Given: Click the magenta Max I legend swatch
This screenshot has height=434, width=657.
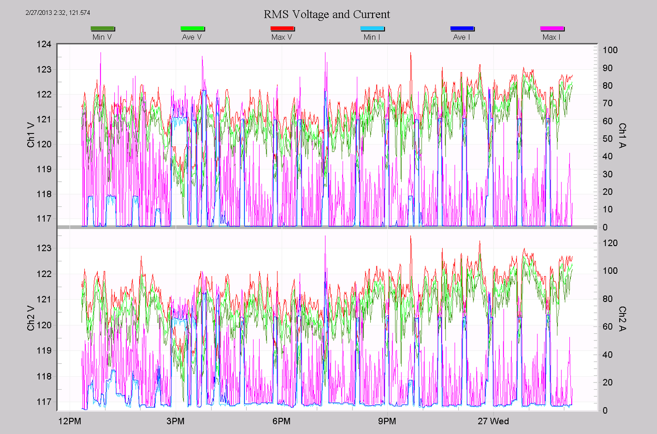Looking at the screenshot, I should click(552, 29).
